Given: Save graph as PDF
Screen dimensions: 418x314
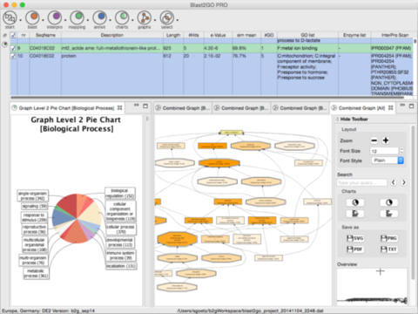Looking at the screenshot, I should point(355,249).
